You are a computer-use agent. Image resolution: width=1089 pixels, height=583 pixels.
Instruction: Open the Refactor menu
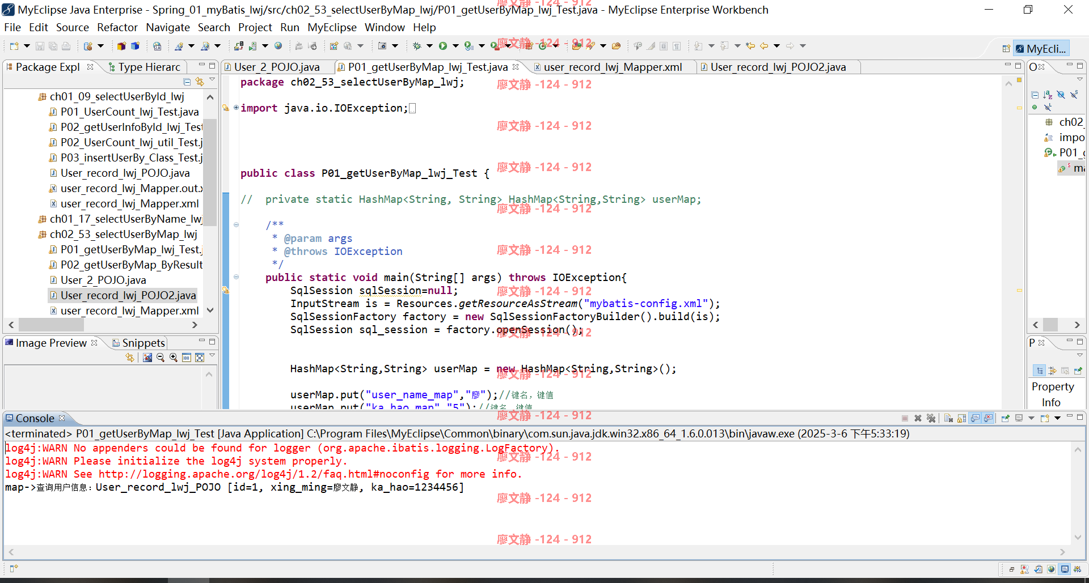(117, 27)
